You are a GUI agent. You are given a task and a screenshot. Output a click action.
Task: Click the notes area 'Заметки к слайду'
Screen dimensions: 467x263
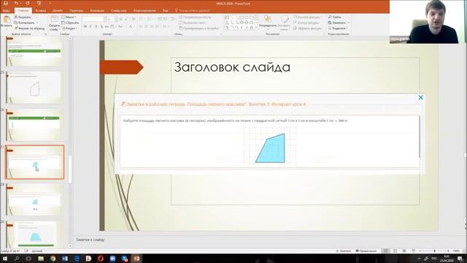coord(90,240)
